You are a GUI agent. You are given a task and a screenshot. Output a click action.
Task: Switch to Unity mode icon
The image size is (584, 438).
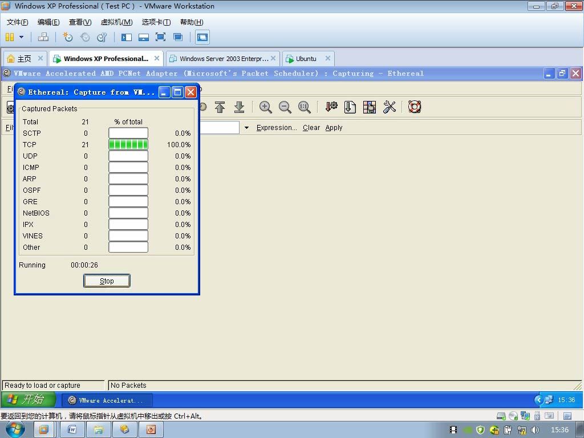178,37
